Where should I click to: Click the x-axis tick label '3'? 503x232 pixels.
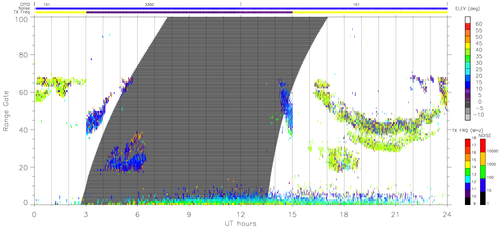(x=86, y=214)
